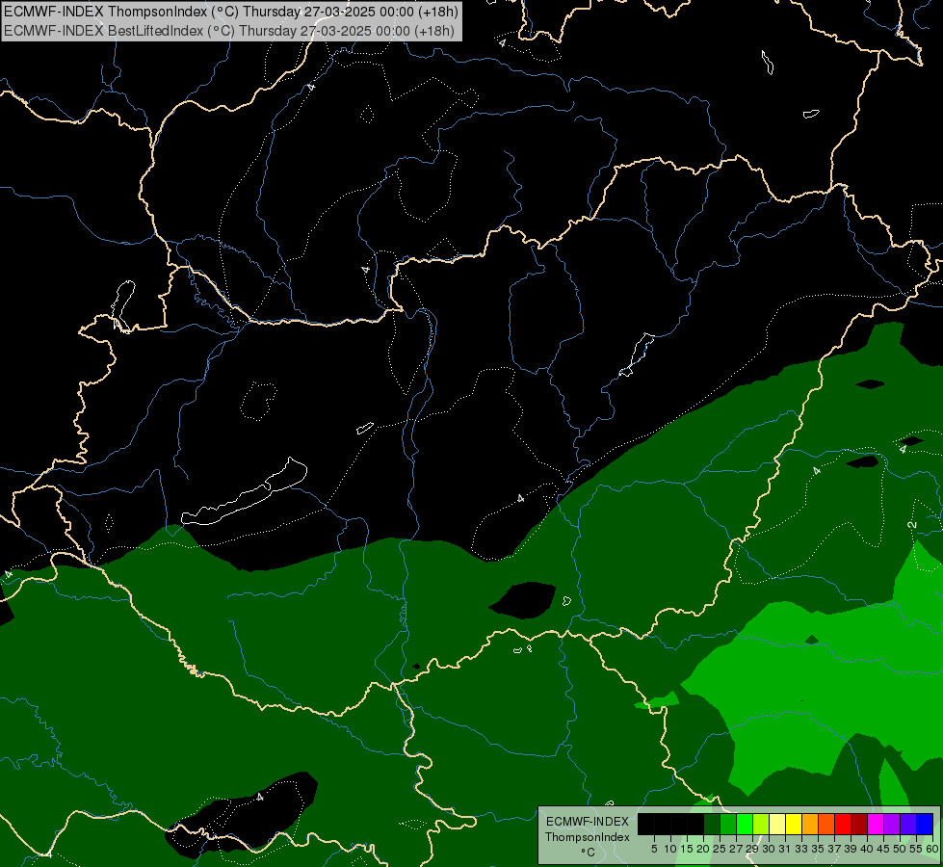Screen dimensions: 943x867
Task: Select the lime 29–30 legend swatch
Action: pyautogui.click(x=761, y=824)
